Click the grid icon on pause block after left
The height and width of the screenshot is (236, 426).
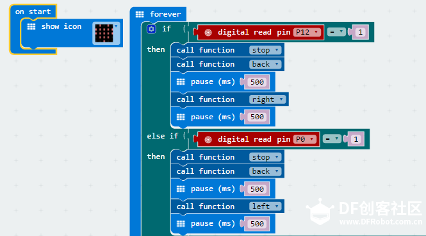coord(181,224)
